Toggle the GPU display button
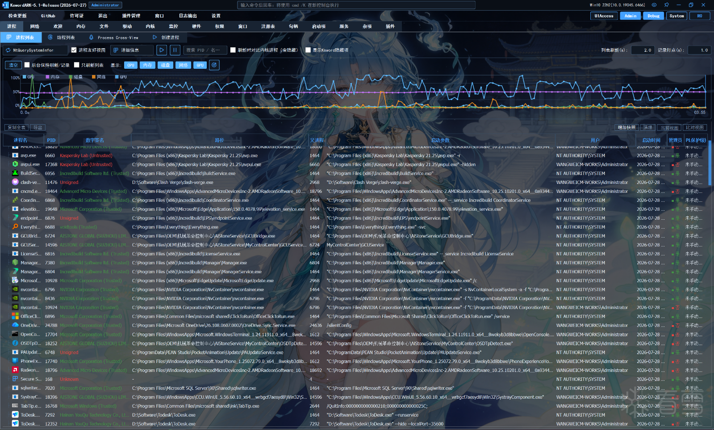The image size is (714, 430). (200, 65)
